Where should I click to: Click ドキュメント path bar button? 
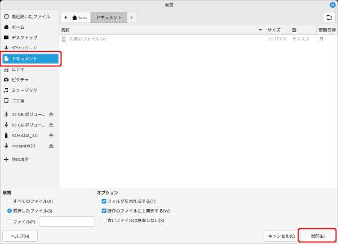click(109, 17)
